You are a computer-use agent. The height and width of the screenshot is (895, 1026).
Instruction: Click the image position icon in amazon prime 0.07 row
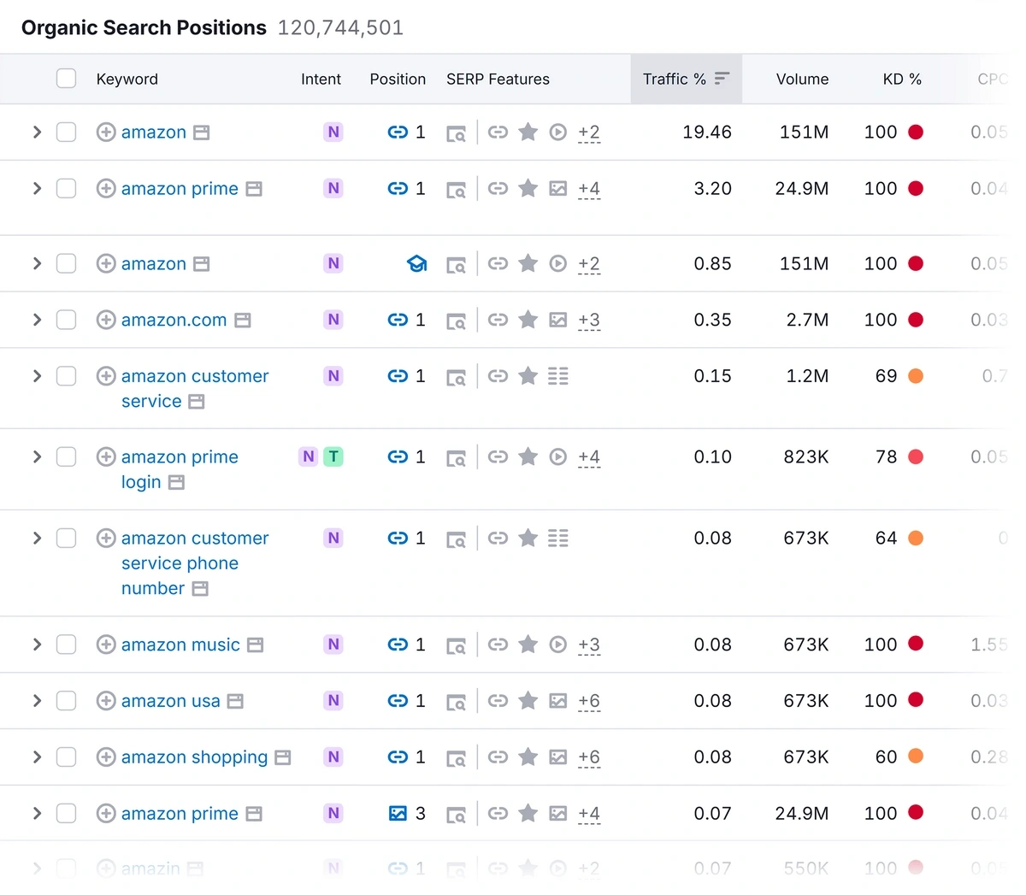click(x=398, y=814)
